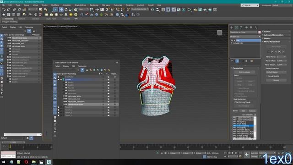Image resolution: width=293 pixels, height=165 pixels.
Task: Open the Hierarchy tab in command panel
Action: click(x=241, y=27)
